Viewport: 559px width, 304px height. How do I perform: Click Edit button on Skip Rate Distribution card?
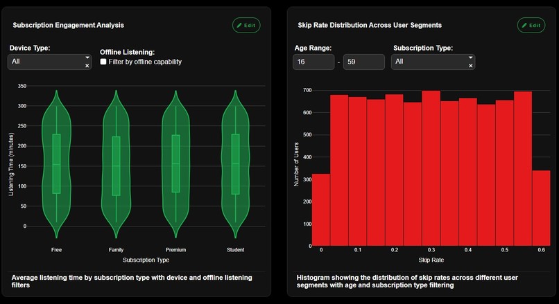point(531,25)
